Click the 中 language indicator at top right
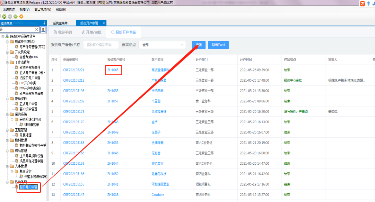 [368, 3]
